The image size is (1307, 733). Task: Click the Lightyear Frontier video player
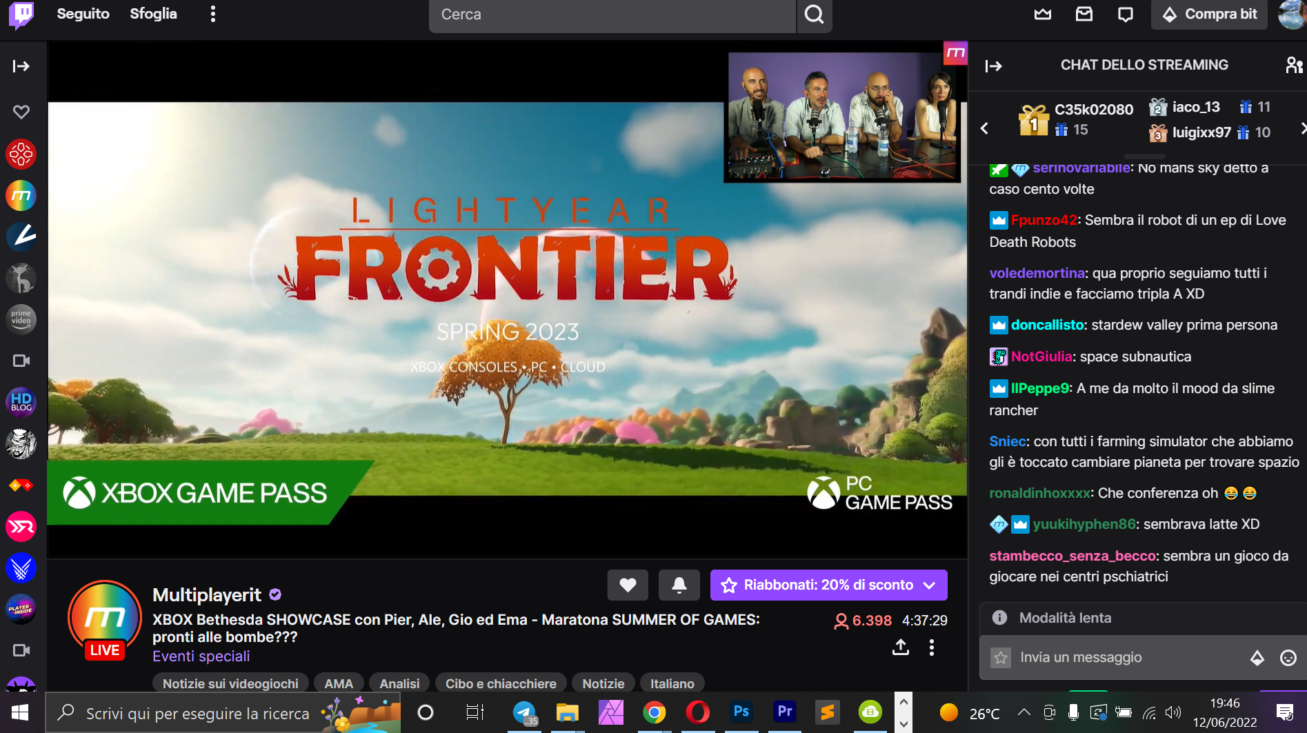point(507,300)
